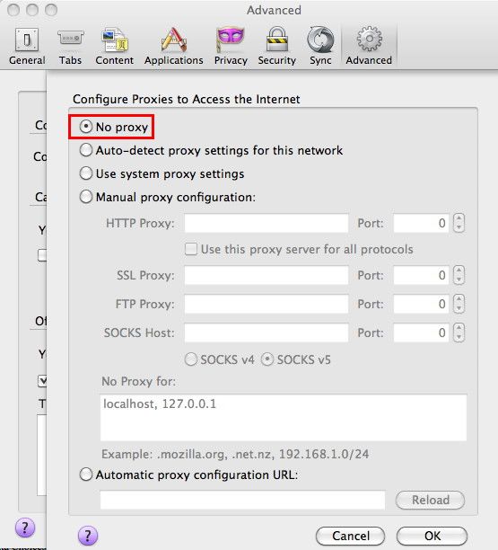The image size is (498, 550).
Task: Open the Tabs preferences icon
Action: pyautogui.click(x=70, y=39)
